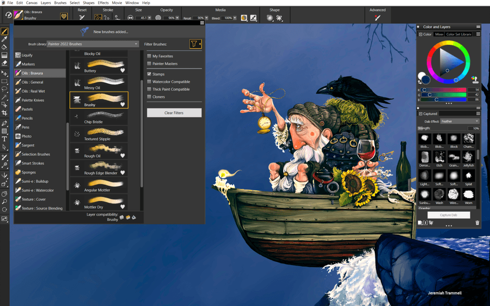The height and width of the screenshot is (306, 490).
Task: Uncheck the Stamps filter checkbox
Action: click(x=149, y=74)
